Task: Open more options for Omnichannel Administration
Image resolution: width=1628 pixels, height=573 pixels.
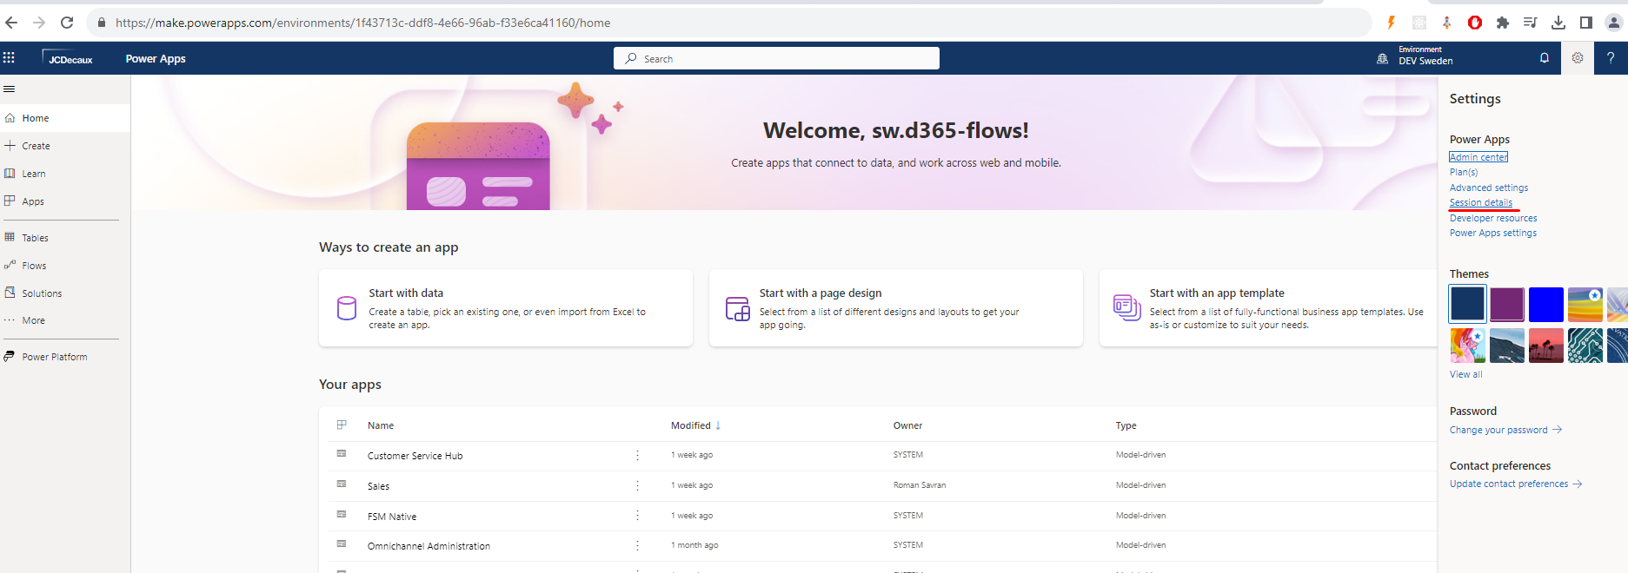Action: [x=637, y=545]
